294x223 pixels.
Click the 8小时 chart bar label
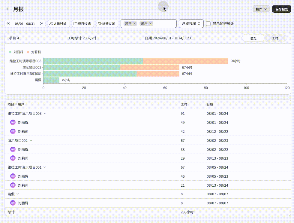(x=66, y=80)
